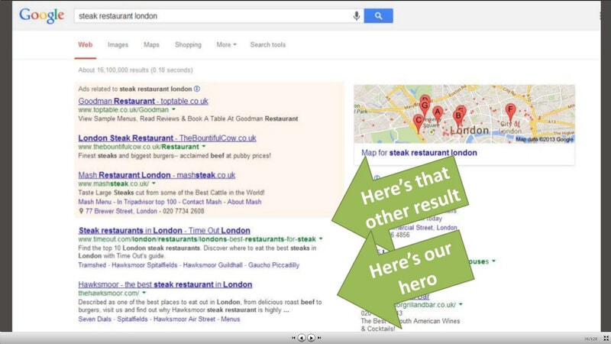Click the Gaucho Piccadilly sitelink
This screenshot has width=611, height=344.
click(x=274, y=265)
